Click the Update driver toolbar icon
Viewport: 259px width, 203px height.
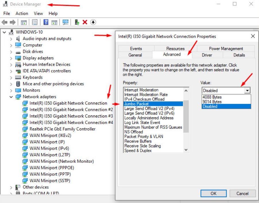[x=77, y=22]
